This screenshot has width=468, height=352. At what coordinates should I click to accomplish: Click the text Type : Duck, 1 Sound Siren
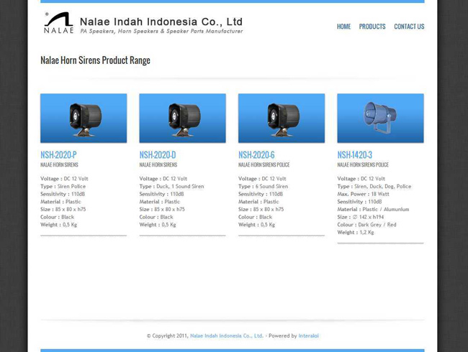pyautogui.click(x=171, y=187)
